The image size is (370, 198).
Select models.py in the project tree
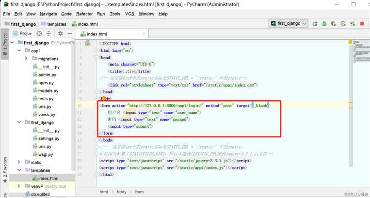coord(48,91)
